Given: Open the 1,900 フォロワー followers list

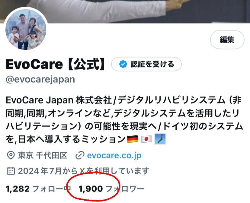Looking at the screenshot, I should click(111, 189).
